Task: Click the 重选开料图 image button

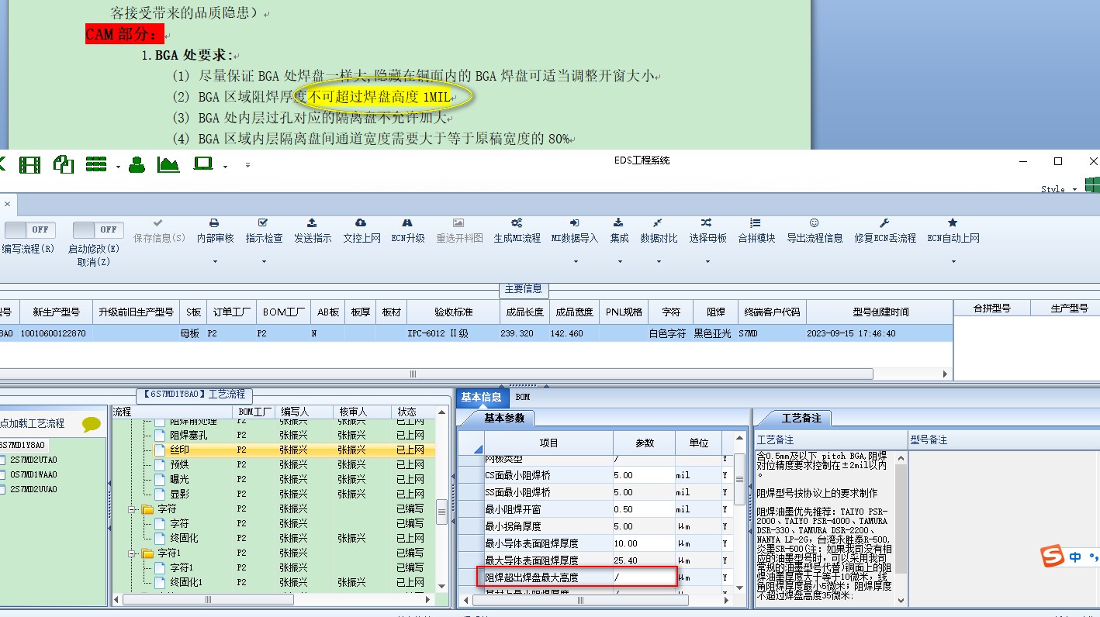Action: 459,231
